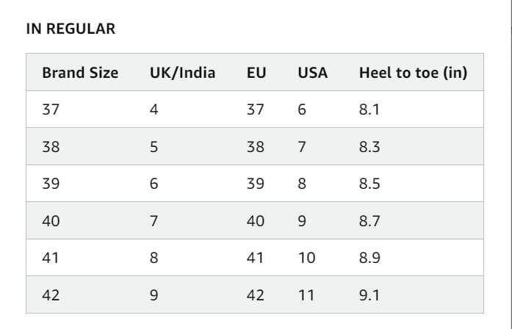Click the 8.1 heel to toe value
The width and height of the screenshot is (512, 329).
coord(369,109)
